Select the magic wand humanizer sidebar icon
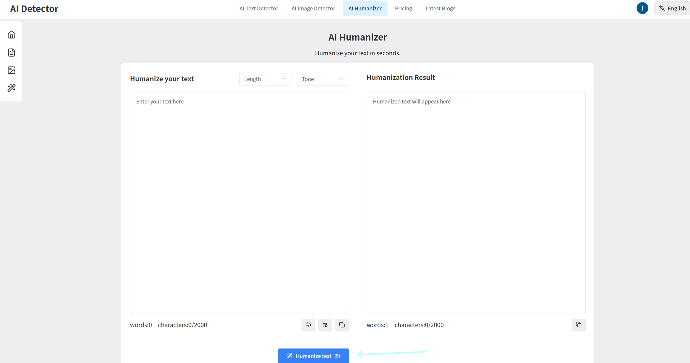The height and width of the screenshot is (363, 690). pos(12,88)
